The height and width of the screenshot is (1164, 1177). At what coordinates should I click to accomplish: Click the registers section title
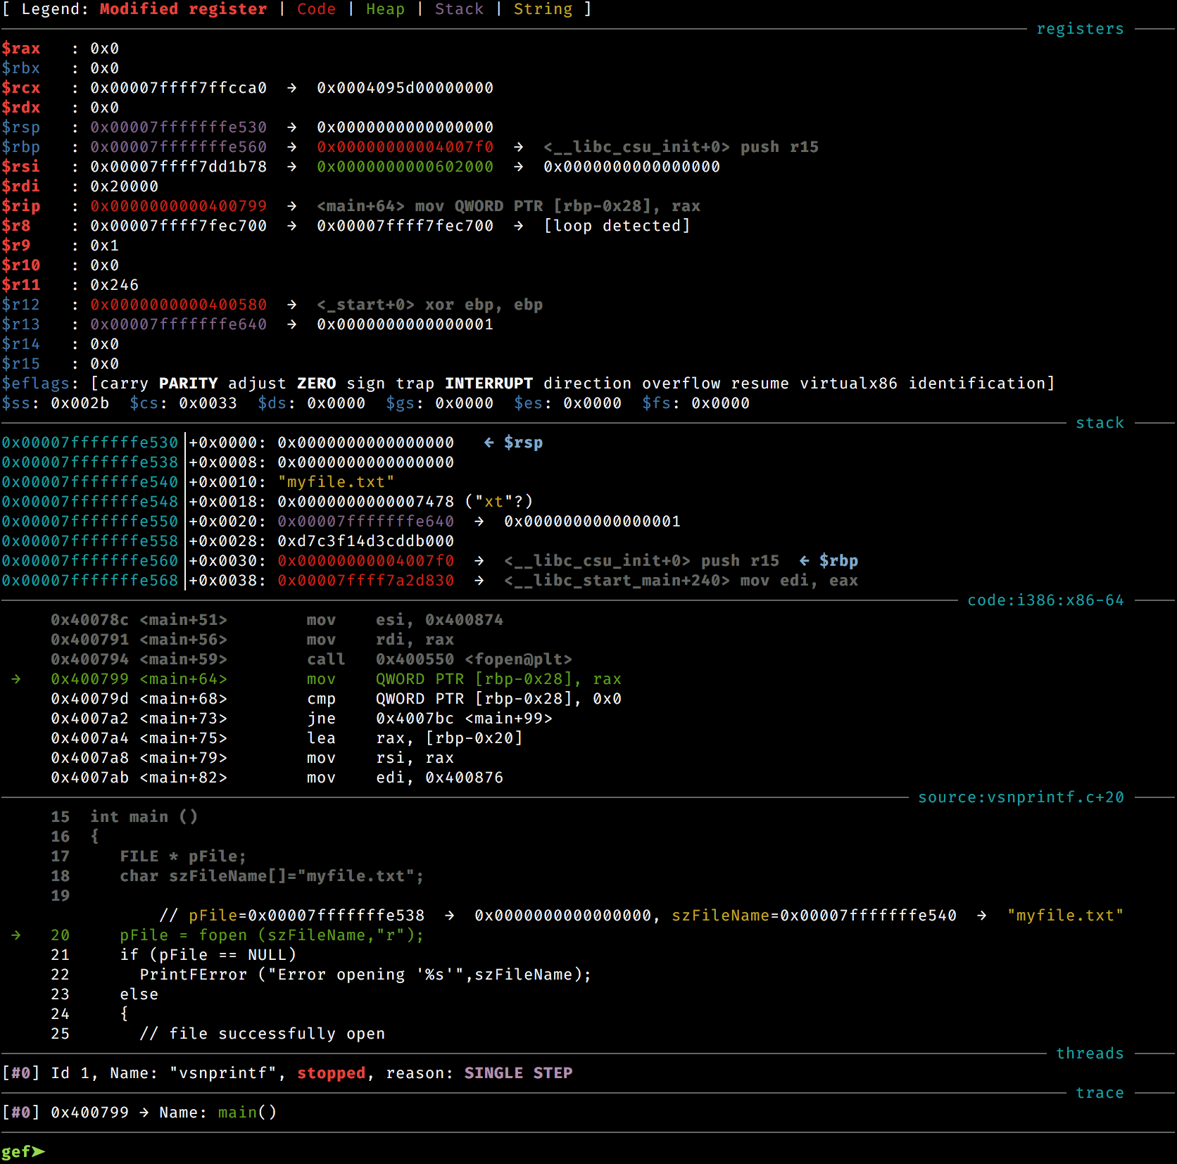1080,29
